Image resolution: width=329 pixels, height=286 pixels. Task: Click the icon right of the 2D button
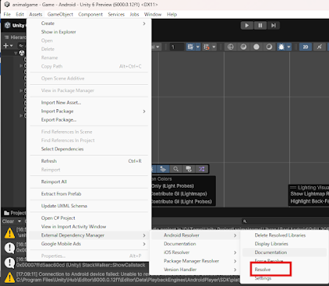tap(319, 47)
